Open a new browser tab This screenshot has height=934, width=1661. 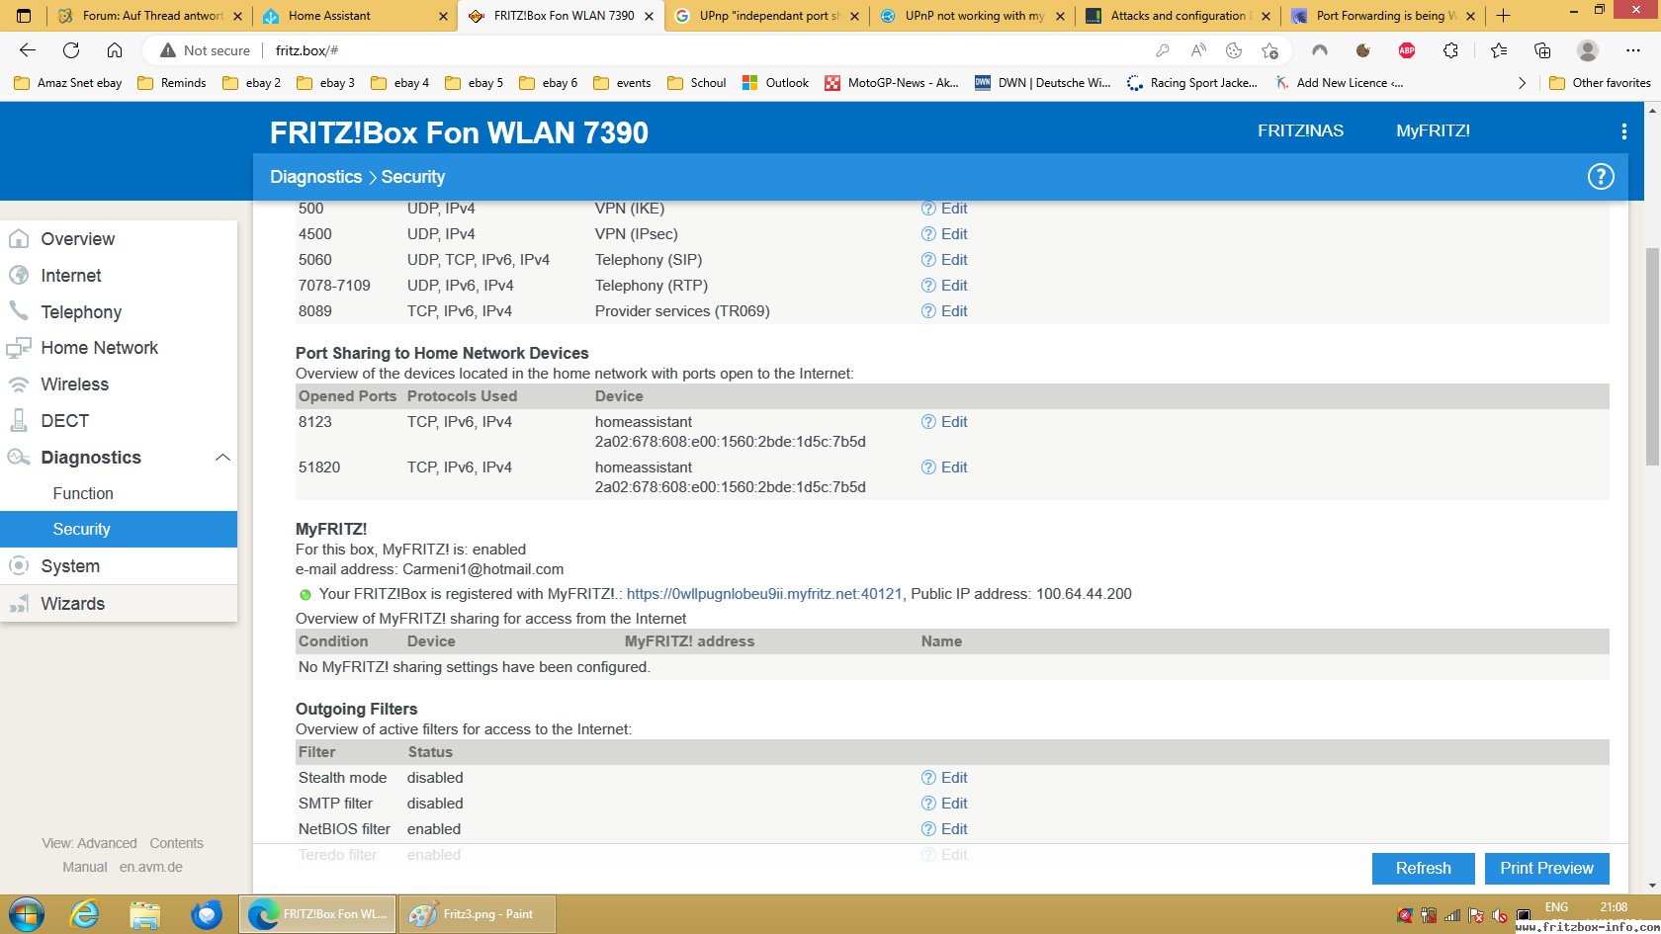tap(1504, 16)
